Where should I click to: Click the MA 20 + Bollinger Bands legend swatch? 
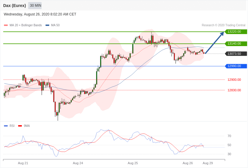point(6,25)
